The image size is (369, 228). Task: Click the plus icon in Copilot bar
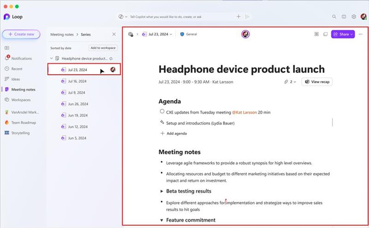238,16
